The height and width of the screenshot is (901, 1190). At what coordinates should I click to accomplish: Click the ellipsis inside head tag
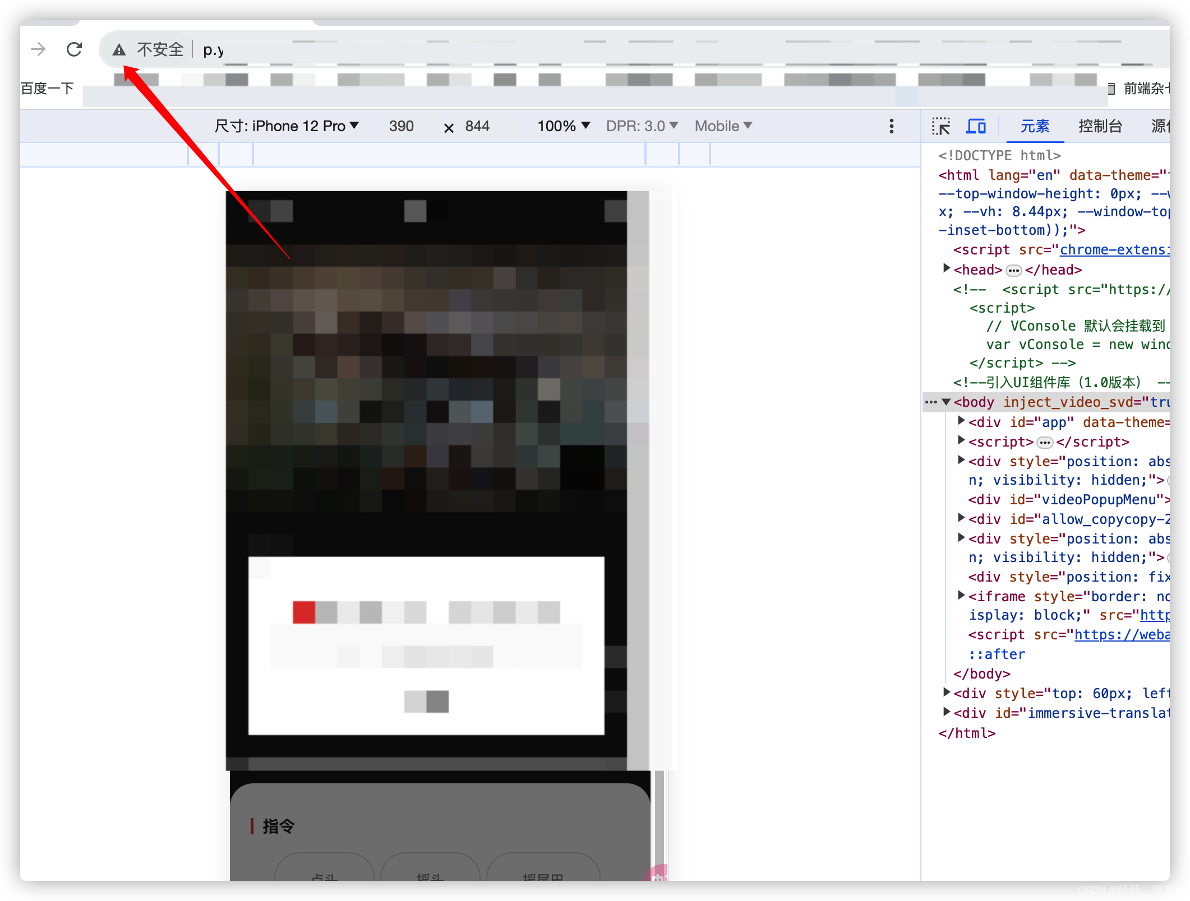click(1013, 271)
